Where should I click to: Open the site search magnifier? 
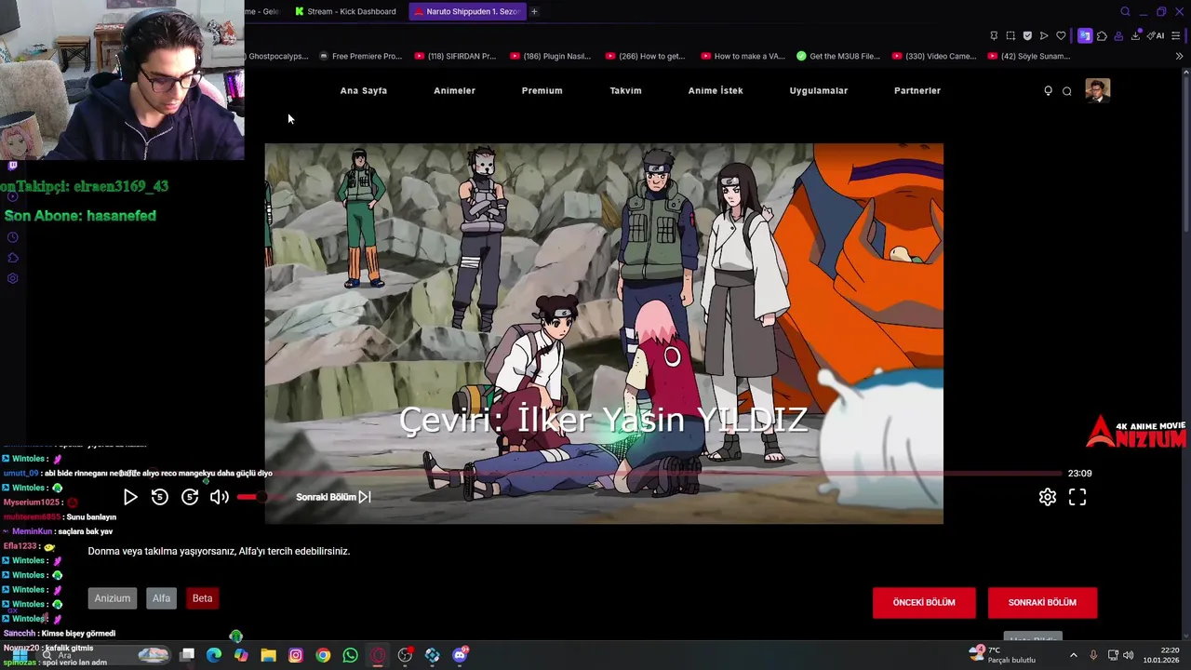[1067, 90]
